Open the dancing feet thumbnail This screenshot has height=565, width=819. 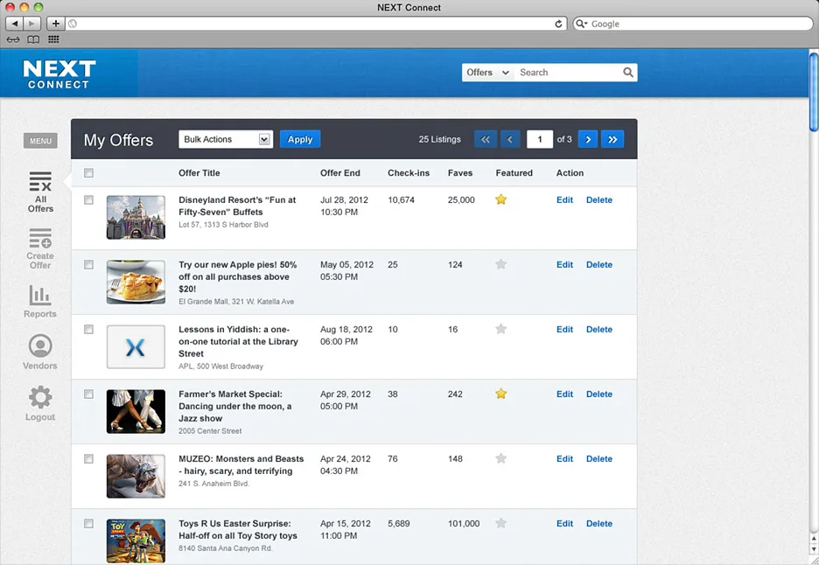click(x=136, y=411)
